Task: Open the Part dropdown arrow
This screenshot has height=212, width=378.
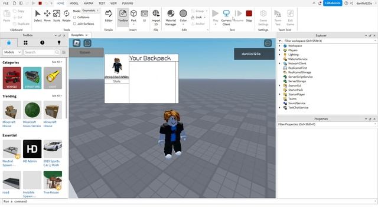Action: pyautogui.click(x=133, y=24)
